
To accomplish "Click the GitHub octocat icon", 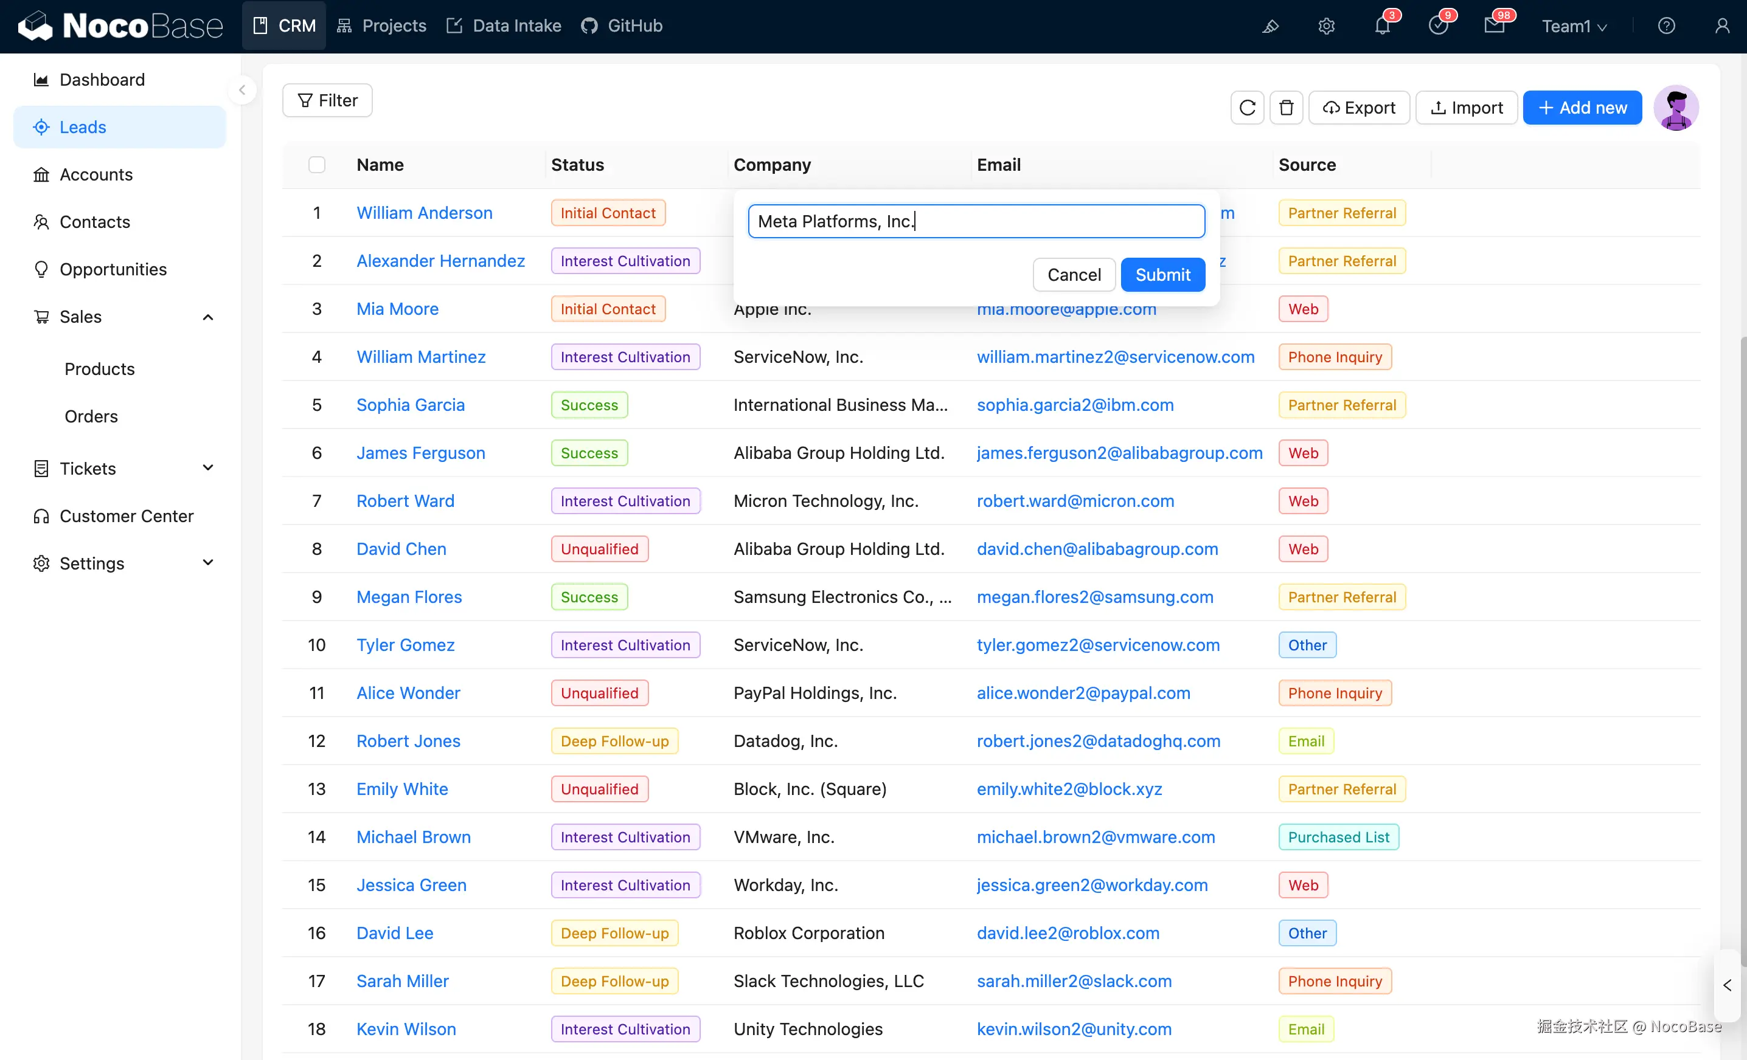I will (x=589, y=26).
